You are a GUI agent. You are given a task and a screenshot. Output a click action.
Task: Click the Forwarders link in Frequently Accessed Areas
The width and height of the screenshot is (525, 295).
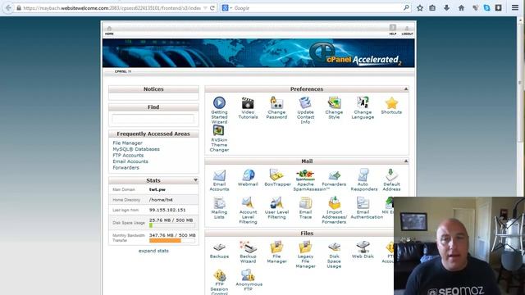click(x=126, y=167)
